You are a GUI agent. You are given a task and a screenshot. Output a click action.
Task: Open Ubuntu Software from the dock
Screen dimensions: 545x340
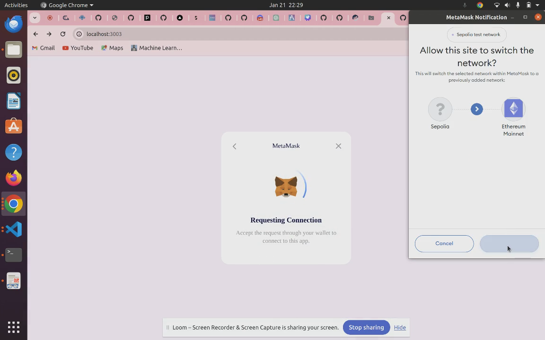point(14,126)
